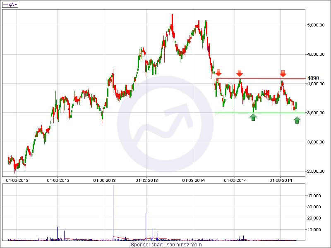Click the middle red down arrow marker

pos(239,73)
